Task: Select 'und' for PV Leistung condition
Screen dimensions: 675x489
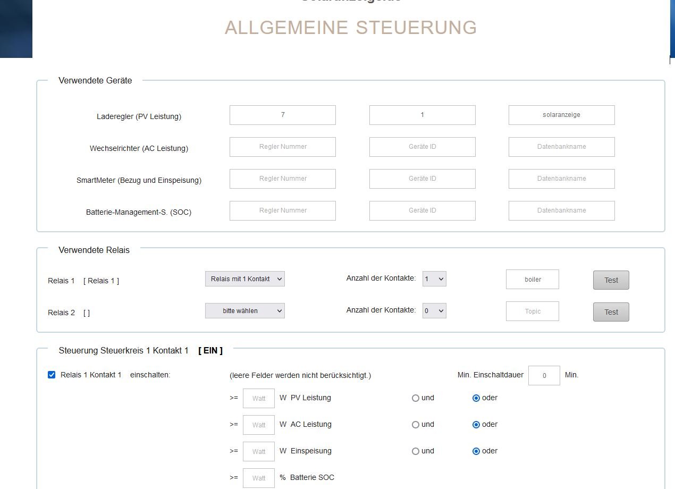Action: click(x=416, y=398)
